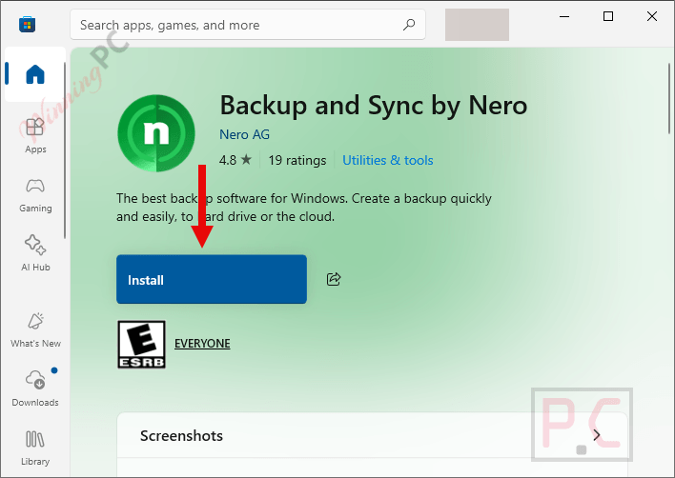
Task: Click the Screenshots section heading
Action: point(182,436)
